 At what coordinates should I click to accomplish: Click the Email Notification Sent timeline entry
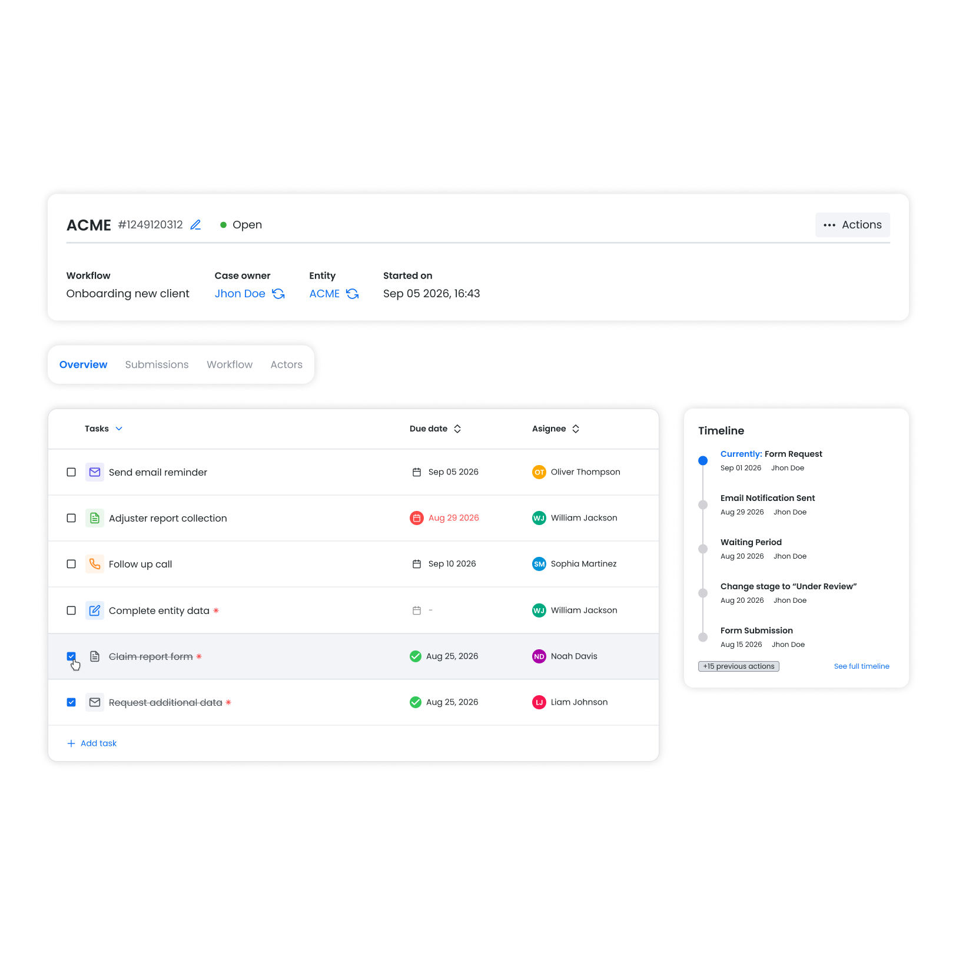tap(768, 498)
